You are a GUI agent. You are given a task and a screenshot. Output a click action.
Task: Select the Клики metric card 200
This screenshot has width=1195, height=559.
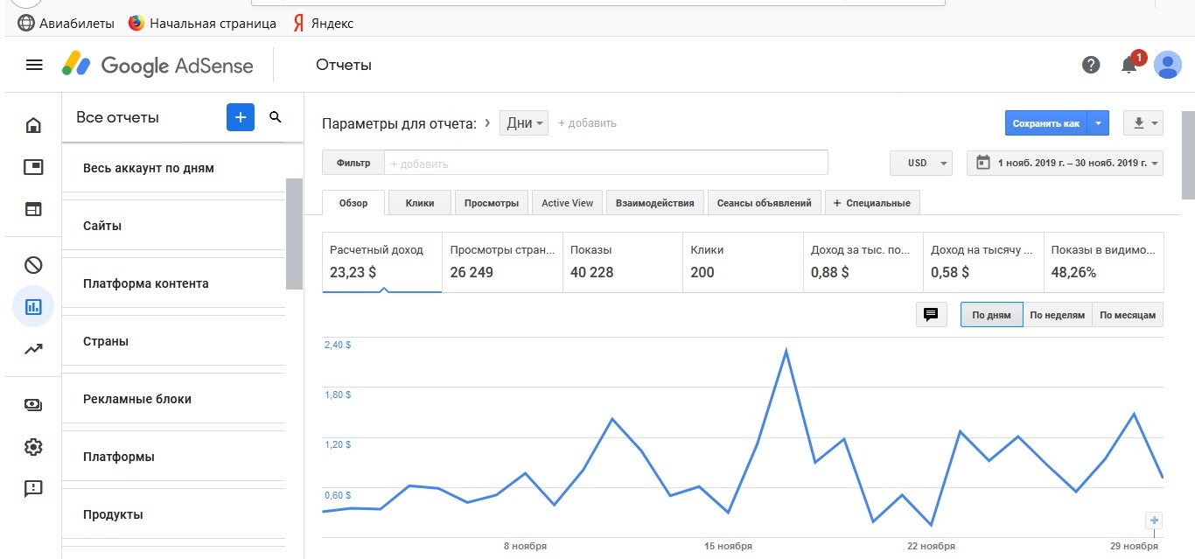pyautogui.click(x=743, y=262)
